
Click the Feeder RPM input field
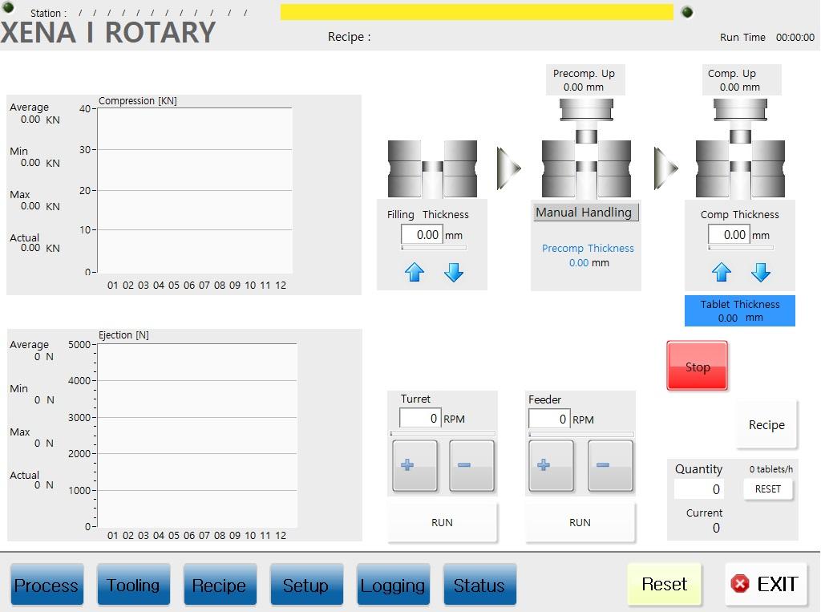point(549,419)
